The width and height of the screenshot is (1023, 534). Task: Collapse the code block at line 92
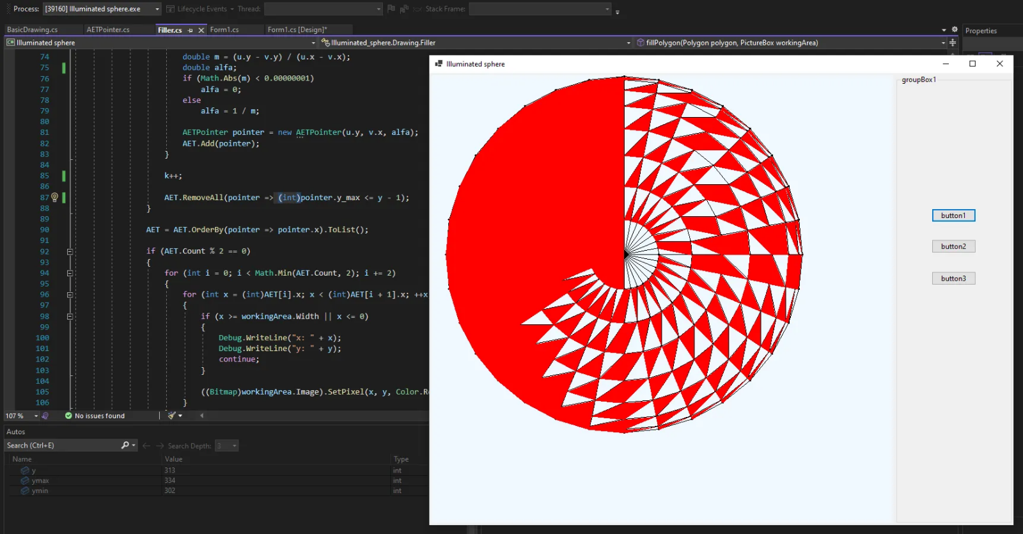[70, 251]
